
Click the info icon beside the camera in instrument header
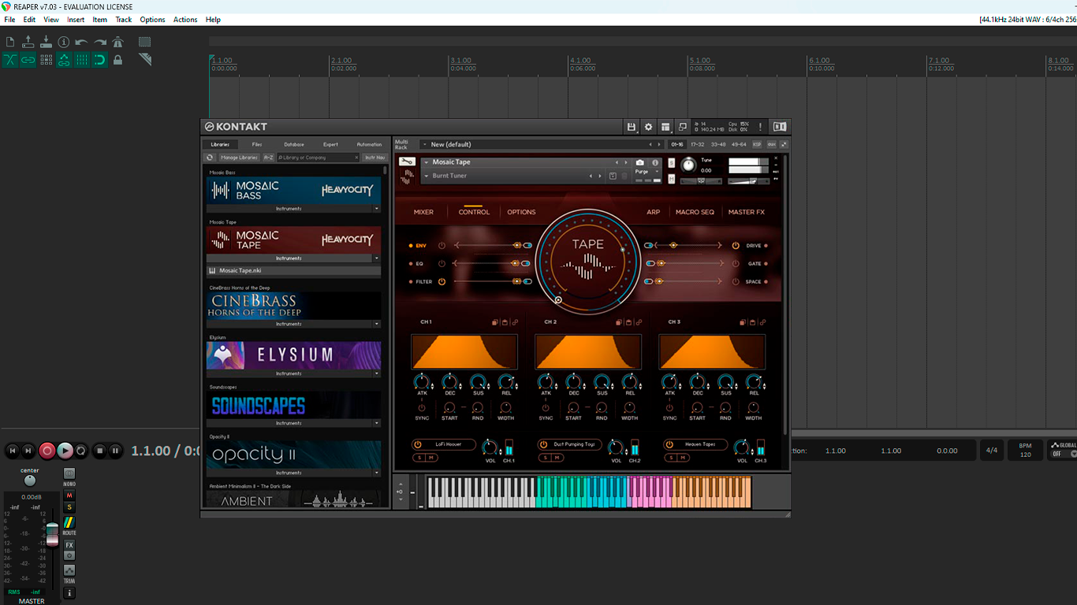coord(655,162)
